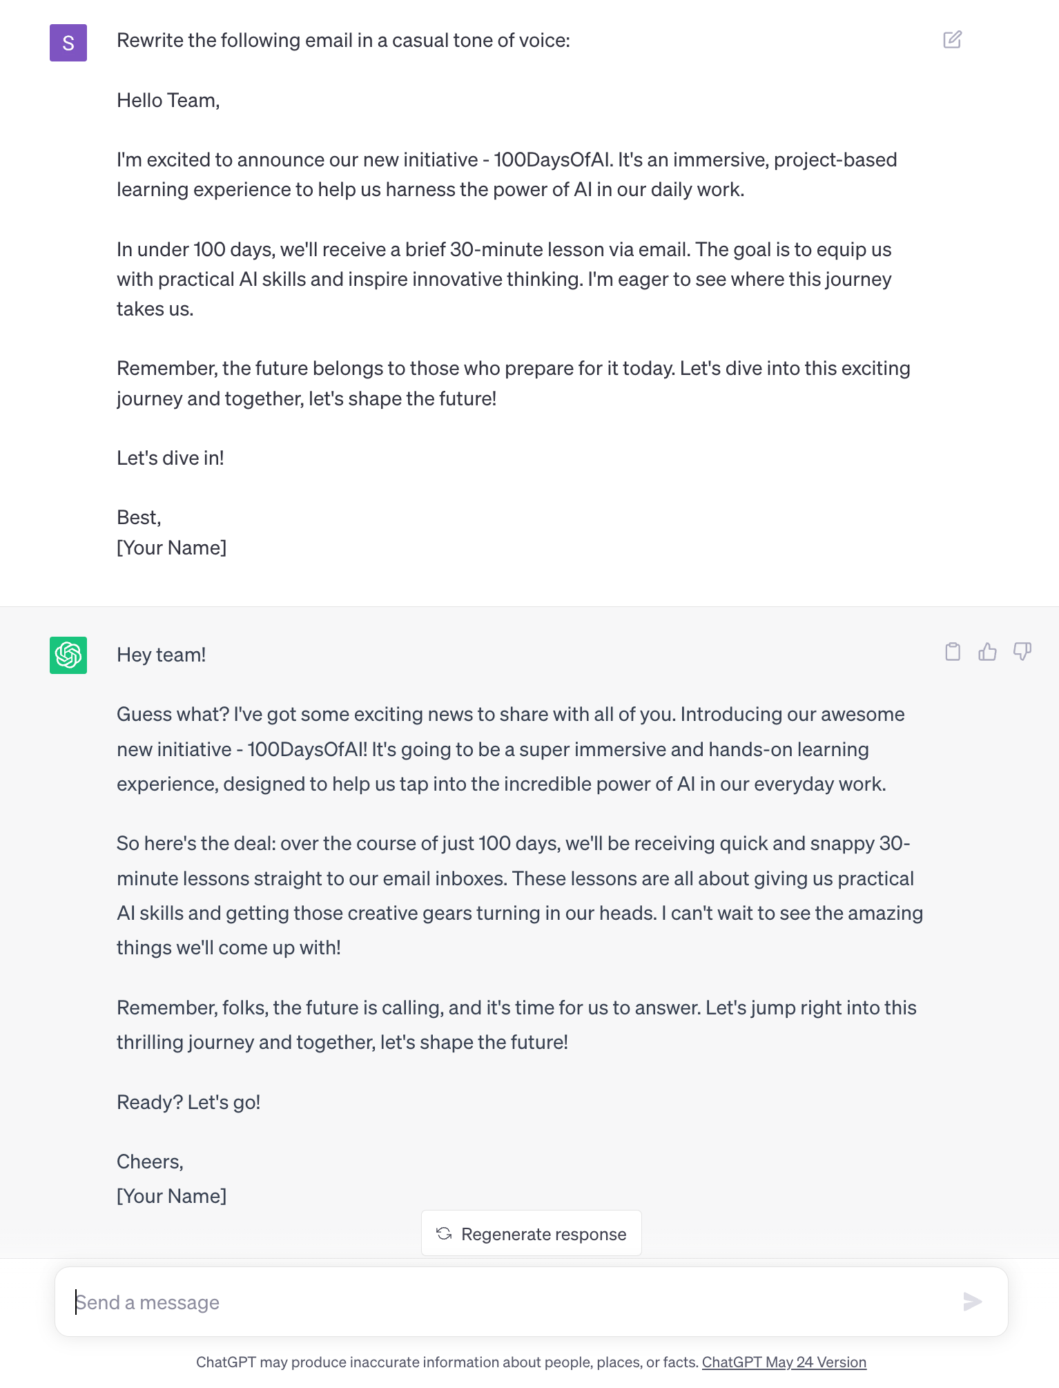Click the "Best," sign-off in the prompt
The height and width of the screenshot is (1388, 1059).
(139, 517)
